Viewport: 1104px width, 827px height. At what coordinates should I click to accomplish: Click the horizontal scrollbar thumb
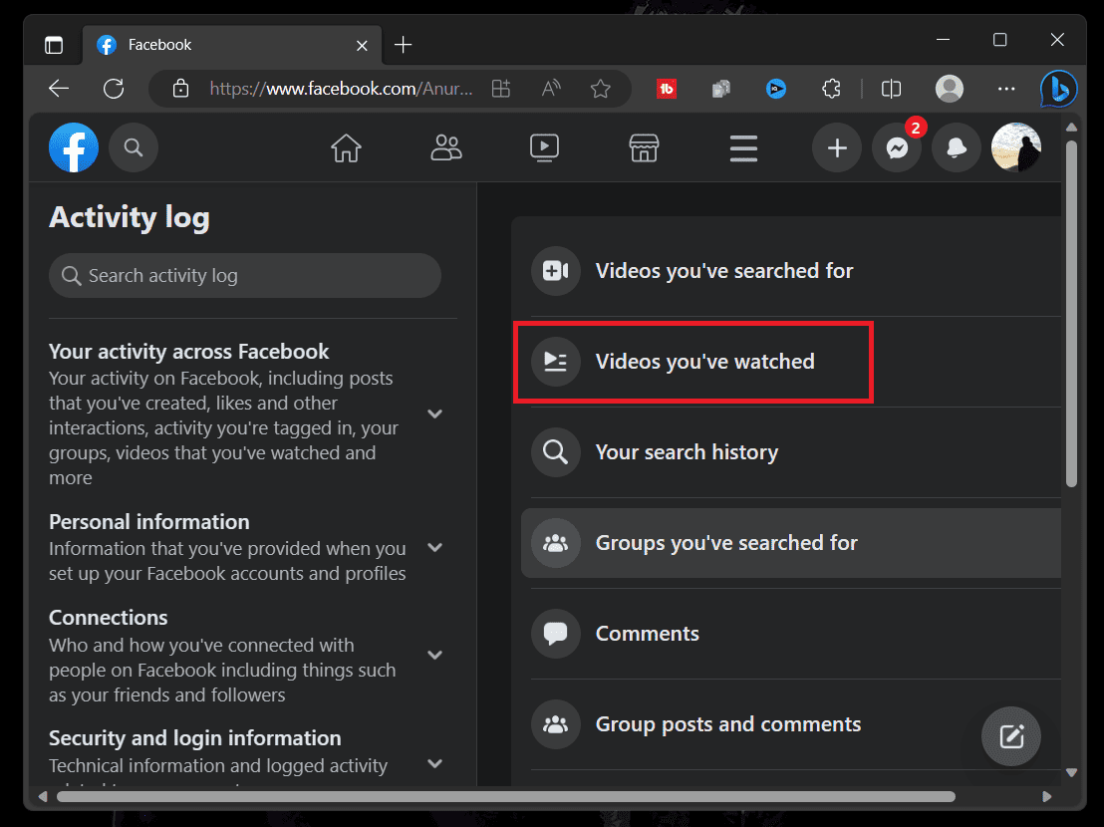505,797
